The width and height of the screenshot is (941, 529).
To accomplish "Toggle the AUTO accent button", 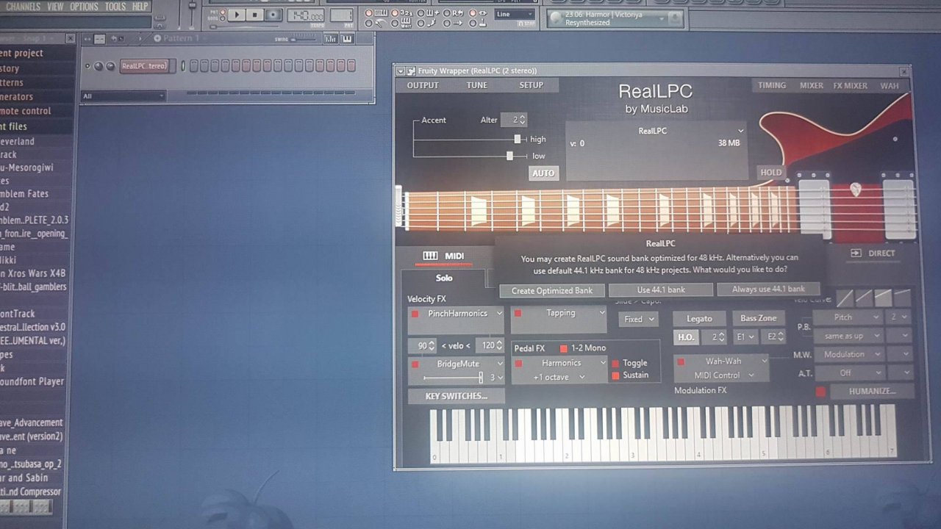I will (x=543, y=173).
